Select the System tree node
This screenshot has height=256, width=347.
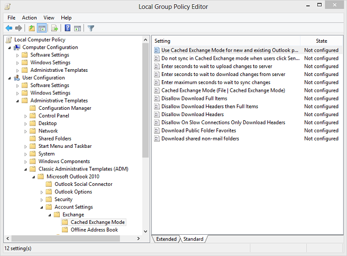click(47, 154)
